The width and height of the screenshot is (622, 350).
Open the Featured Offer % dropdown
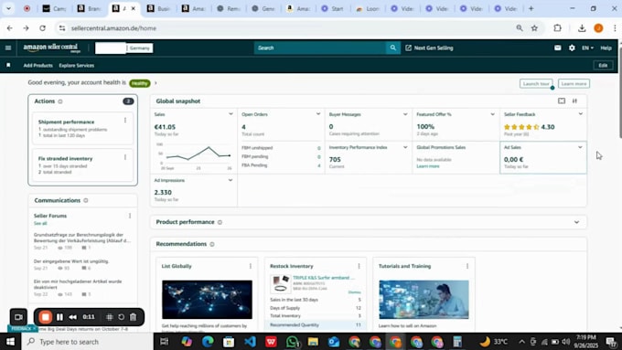point(492,114)
